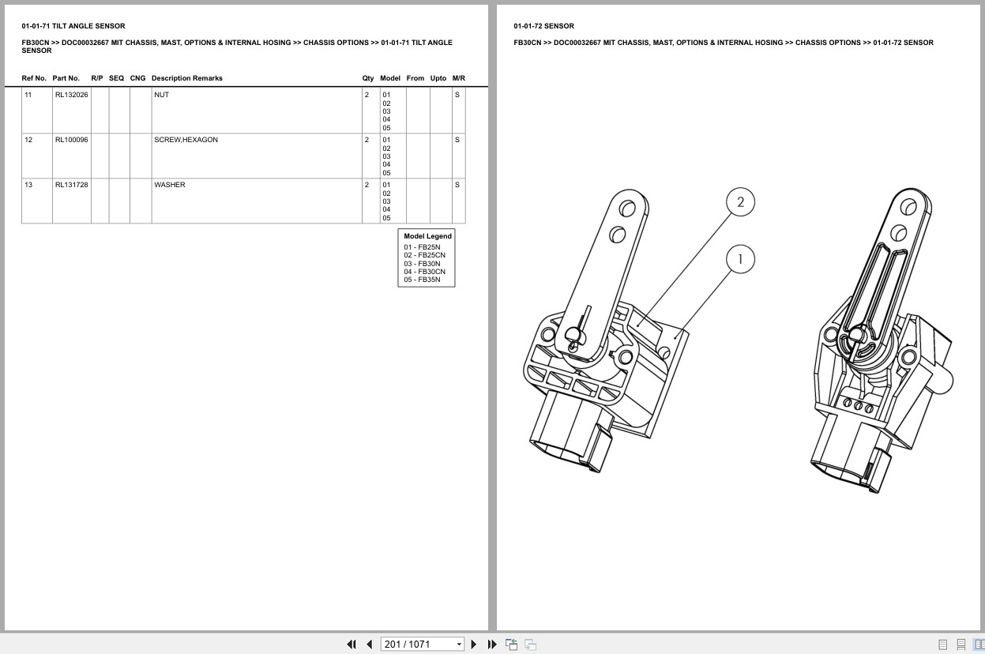Open the page number dropdown arrow
985x654 pixels.
459,645
